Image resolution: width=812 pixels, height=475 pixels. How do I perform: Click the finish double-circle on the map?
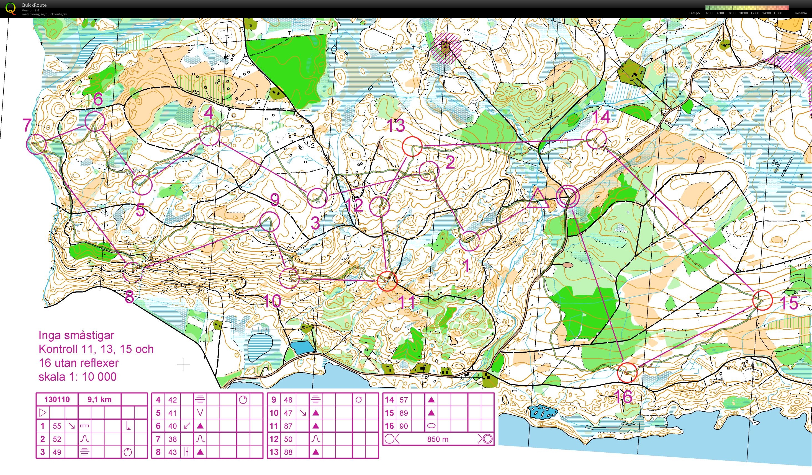pyautogui.click(x=568, y=197)
